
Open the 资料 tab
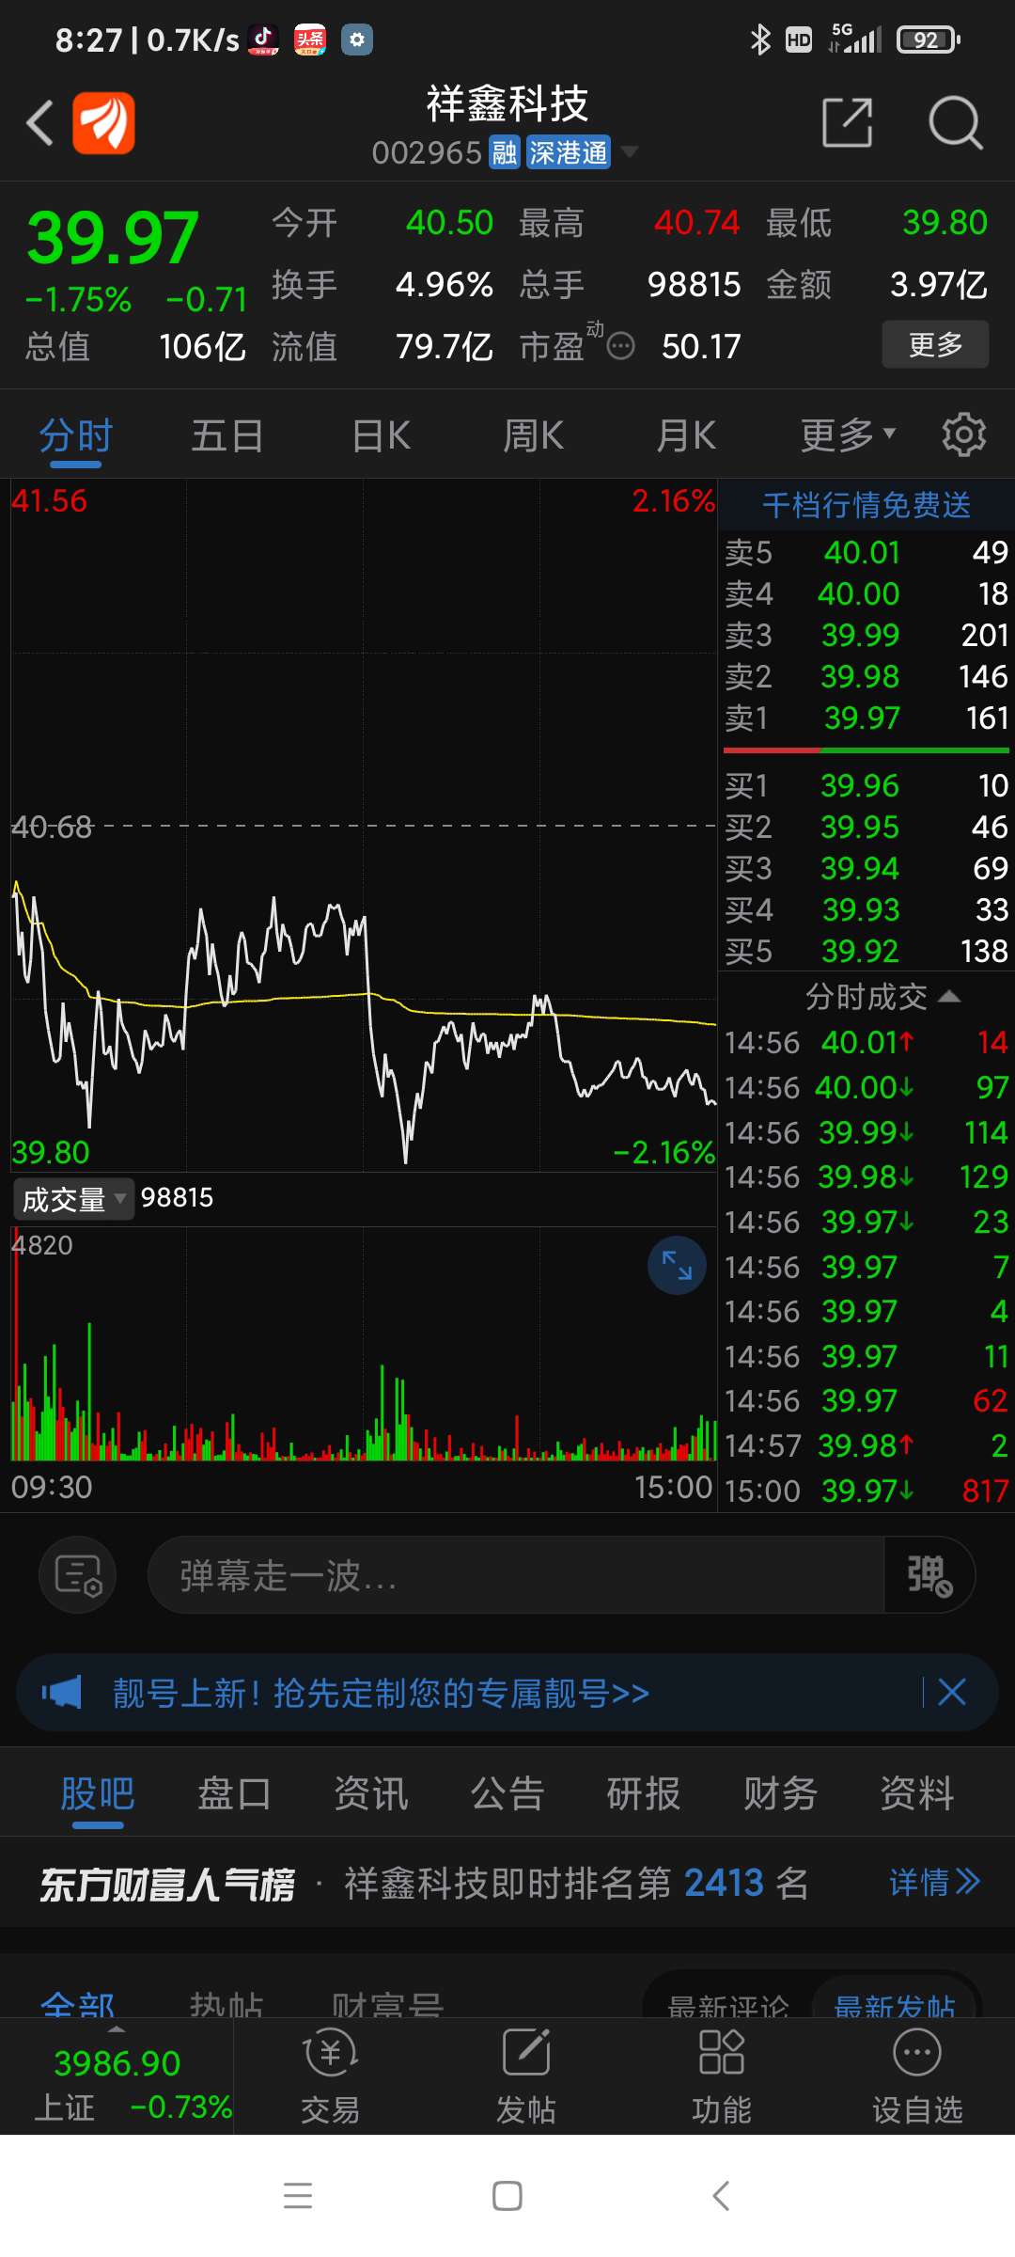pyautogui.click(x=917, y=1794)
